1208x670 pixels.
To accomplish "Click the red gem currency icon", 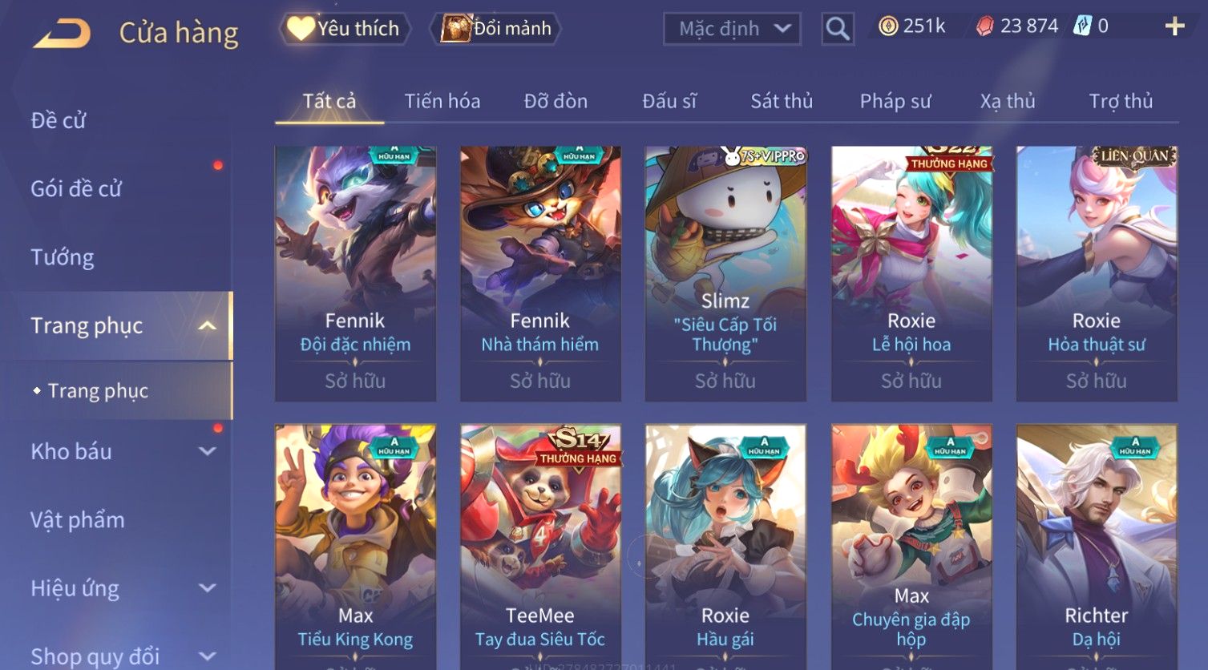I will (985, 27).
